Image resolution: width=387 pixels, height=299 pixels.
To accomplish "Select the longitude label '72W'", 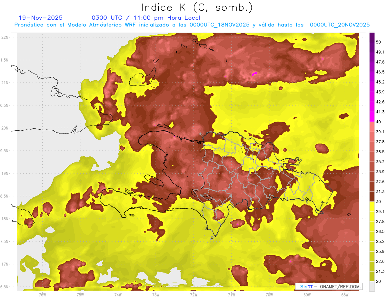I will 193,294.
